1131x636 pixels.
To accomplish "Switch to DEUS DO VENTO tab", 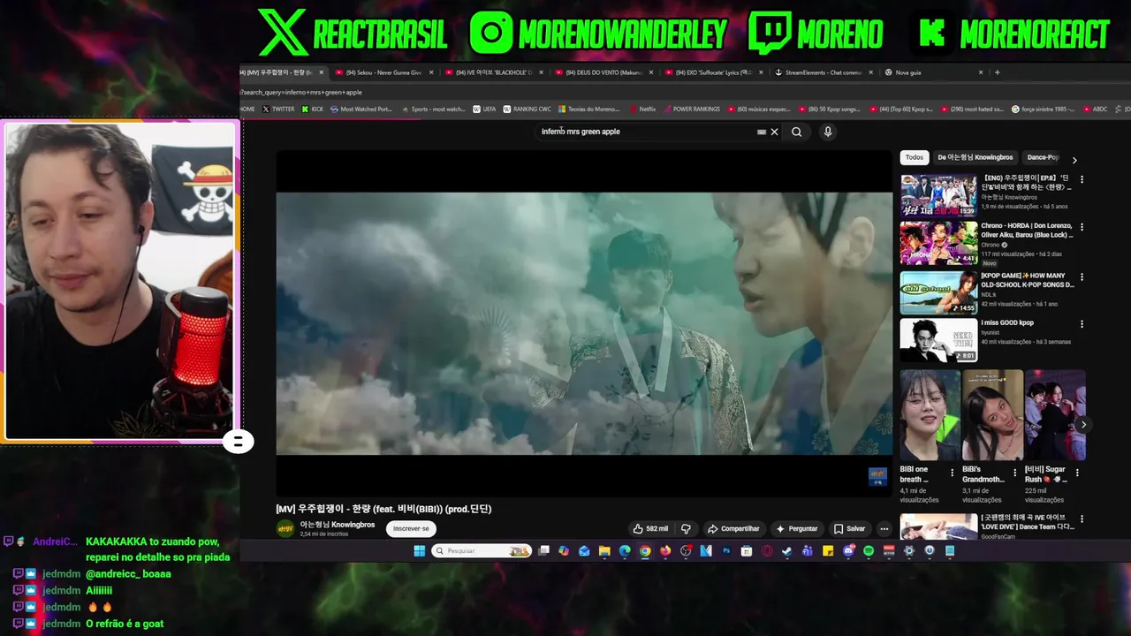I will click(603, 72).
